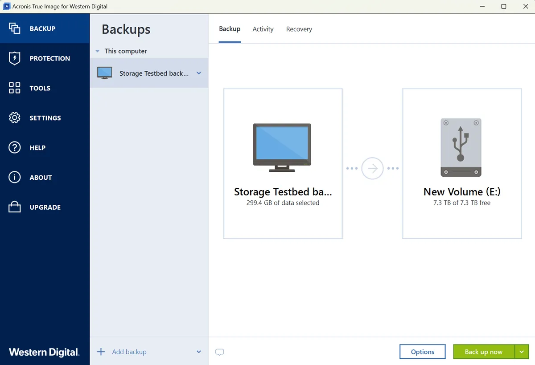Click the Options button
Screen dimensions: 535x365
(422, 352)
